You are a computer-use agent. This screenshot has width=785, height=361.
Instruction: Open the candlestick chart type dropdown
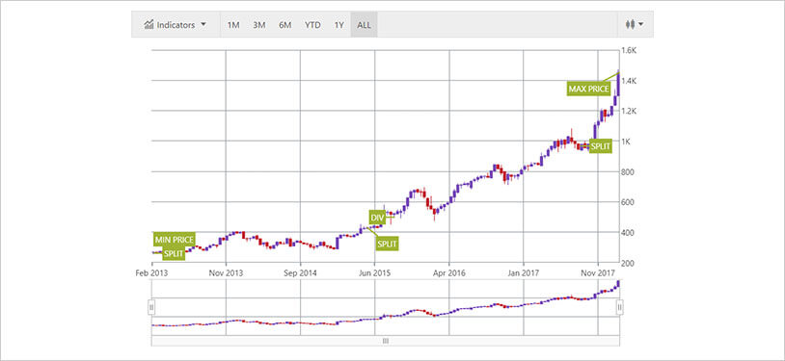click(x=635, y=24)
